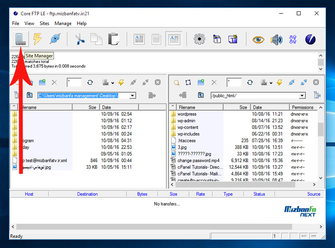Click the lightning icon in local pane toolbar
Screen dimensions: 335x248
coord(121,82)
